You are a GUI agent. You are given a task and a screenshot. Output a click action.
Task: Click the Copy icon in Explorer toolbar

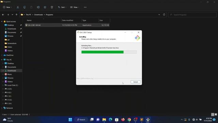pyautogui.click(x=25, y=7)
